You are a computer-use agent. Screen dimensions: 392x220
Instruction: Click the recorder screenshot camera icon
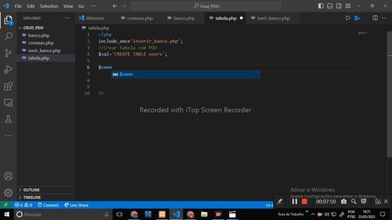point(344,201)
